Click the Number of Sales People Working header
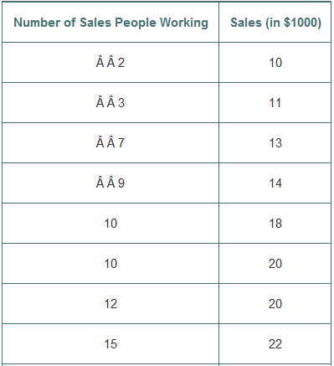 click(x=110, y=23)
